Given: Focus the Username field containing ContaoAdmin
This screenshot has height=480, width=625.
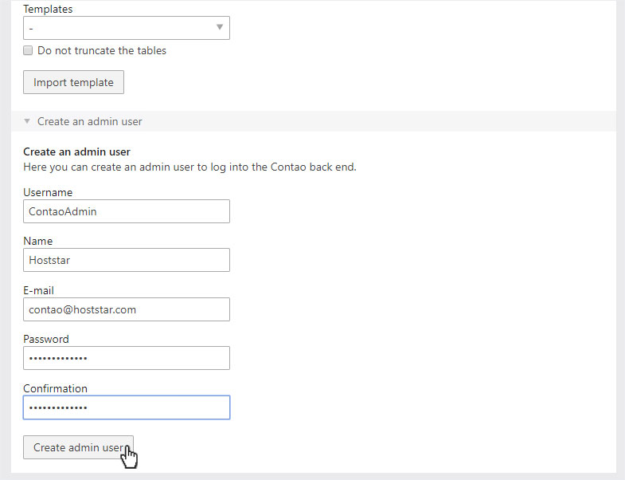Looking at the screenshot, I should [127, 211].
